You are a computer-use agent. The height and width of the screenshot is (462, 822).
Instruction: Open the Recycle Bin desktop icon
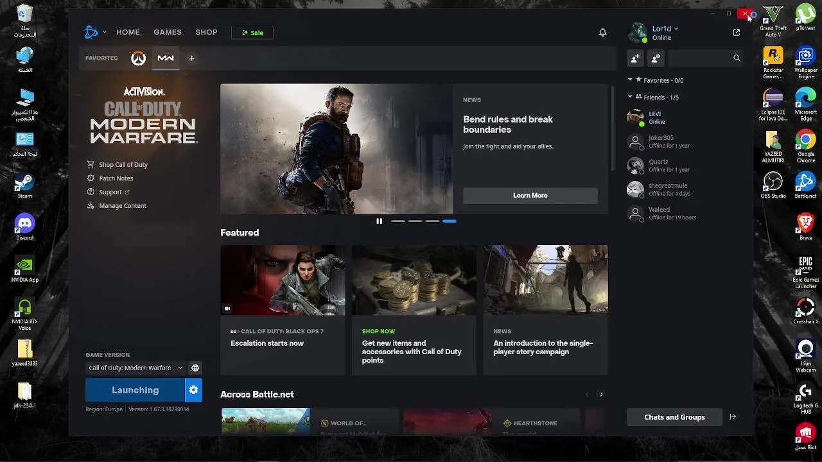(24, 21)
